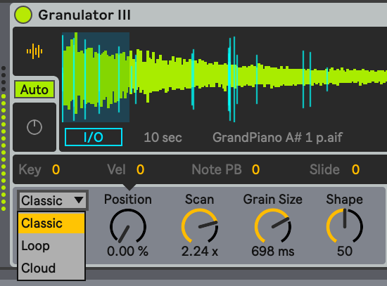Viewport: 387px width, 286px height.
Task: Select the orange waveform tab icon
Action: [34, 51]
